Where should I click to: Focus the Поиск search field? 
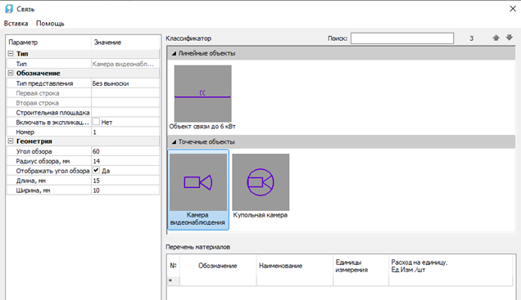pyautogui.click(x=402, y=38)
